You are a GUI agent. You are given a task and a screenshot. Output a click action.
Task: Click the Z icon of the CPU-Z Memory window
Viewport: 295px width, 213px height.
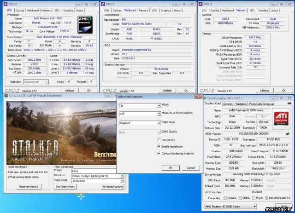(x=201, y=4)
